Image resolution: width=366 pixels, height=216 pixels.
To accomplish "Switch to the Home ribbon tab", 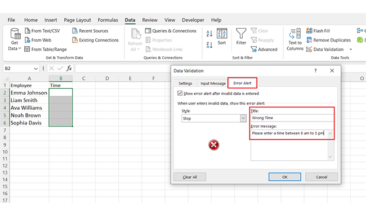I will [31, 20].
